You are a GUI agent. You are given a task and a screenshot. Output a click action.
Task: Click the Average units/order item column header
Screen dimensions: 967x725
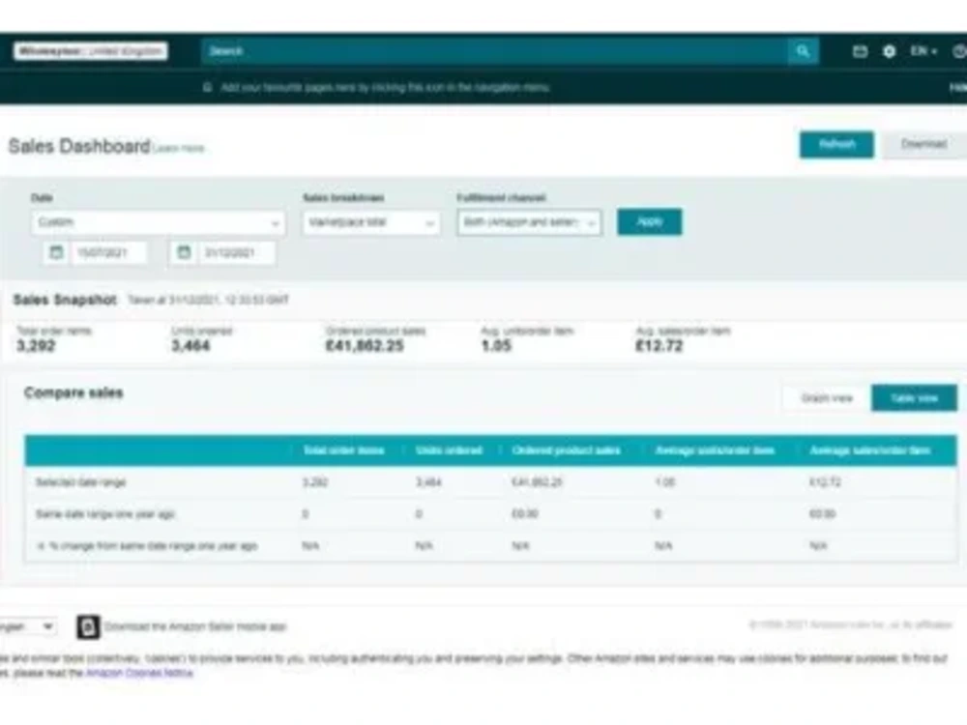pos(715,450)
